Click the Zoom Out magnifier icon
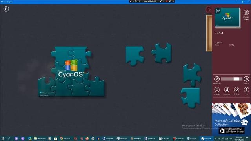The height and width of the screenshot is (141, 251). tap(217, 79)
